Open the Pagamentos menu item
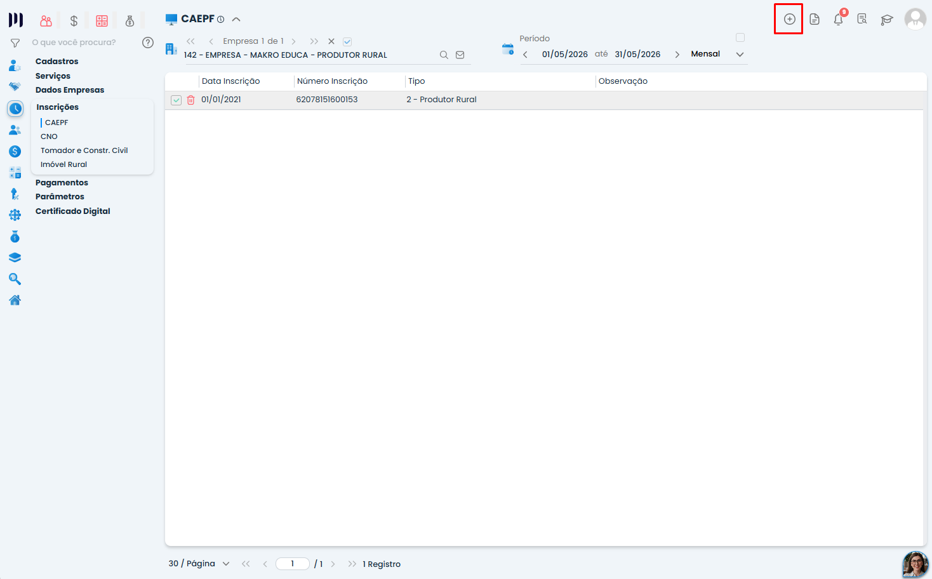 click(62, 183)
